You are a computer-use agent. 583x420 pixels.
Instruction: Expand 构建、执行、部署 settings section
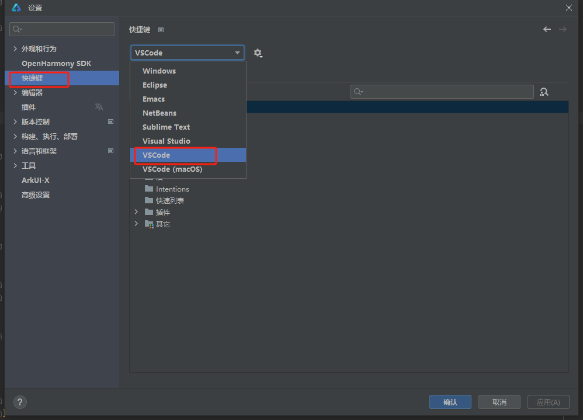click(15, 137)
